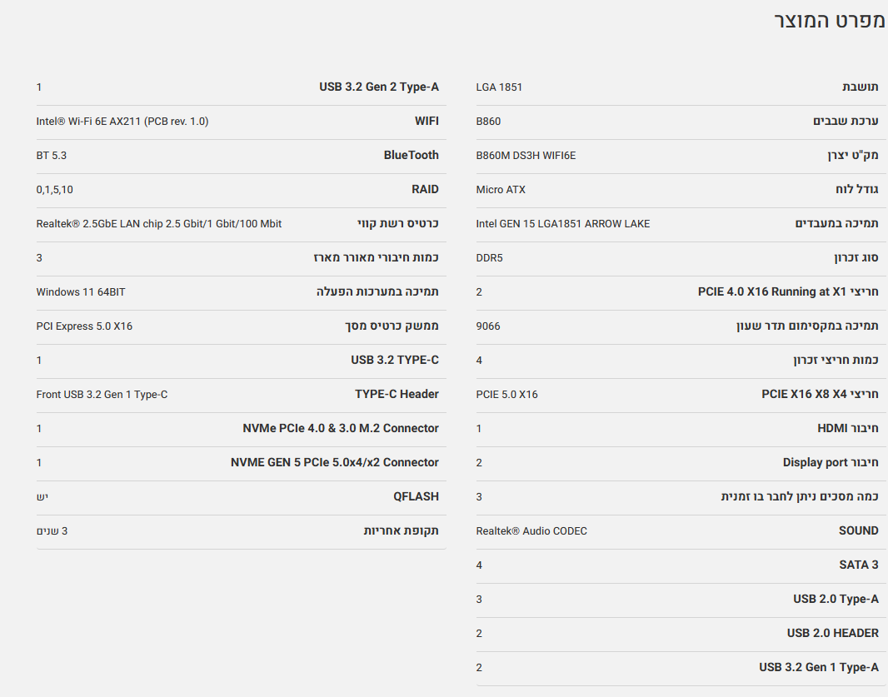Click the Micro ATX board size value
The width and height of the screenshot is (888, 697).
[501, 190]
